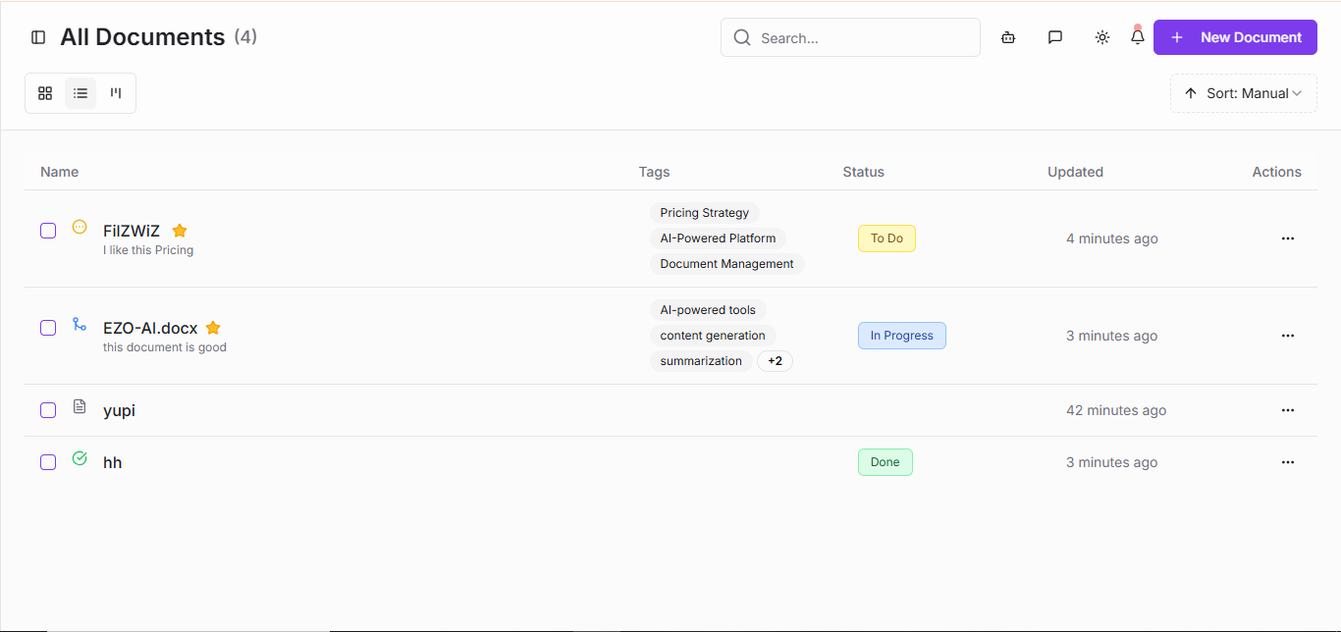Open the chat messages icon
Image resolution: width=1341 pixels, height=632 pixels.
pyautogui.click(x=1055, y=37)
